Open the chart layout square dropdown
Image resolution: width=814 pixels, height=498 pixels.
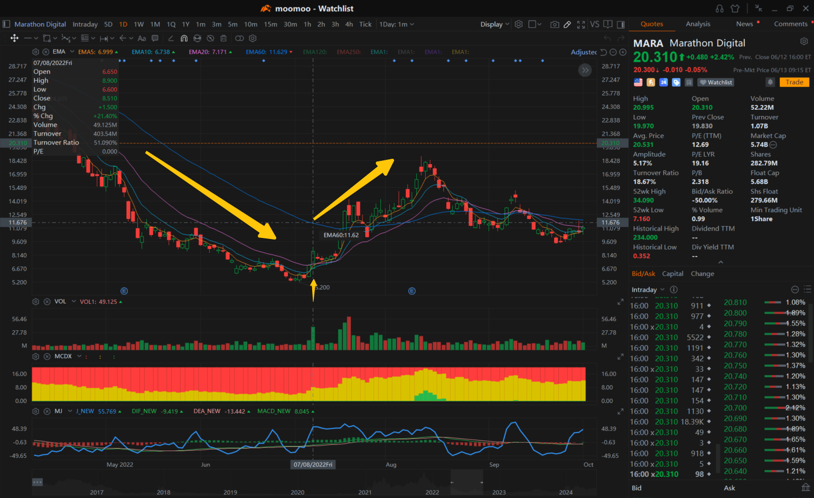[x=535, y=24]
